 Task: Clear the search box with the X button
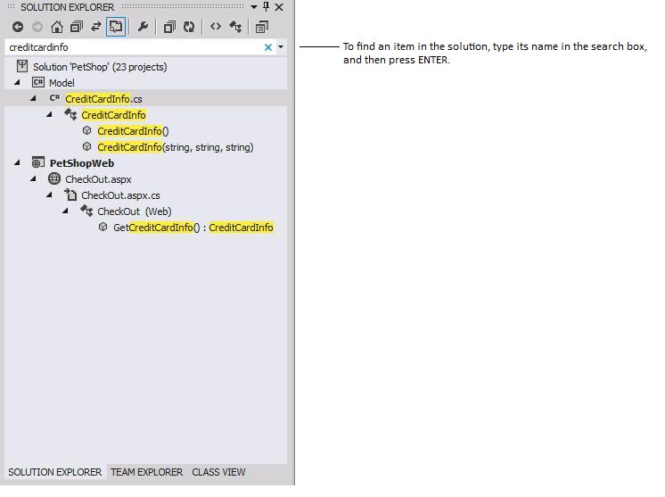click(267, 47)
